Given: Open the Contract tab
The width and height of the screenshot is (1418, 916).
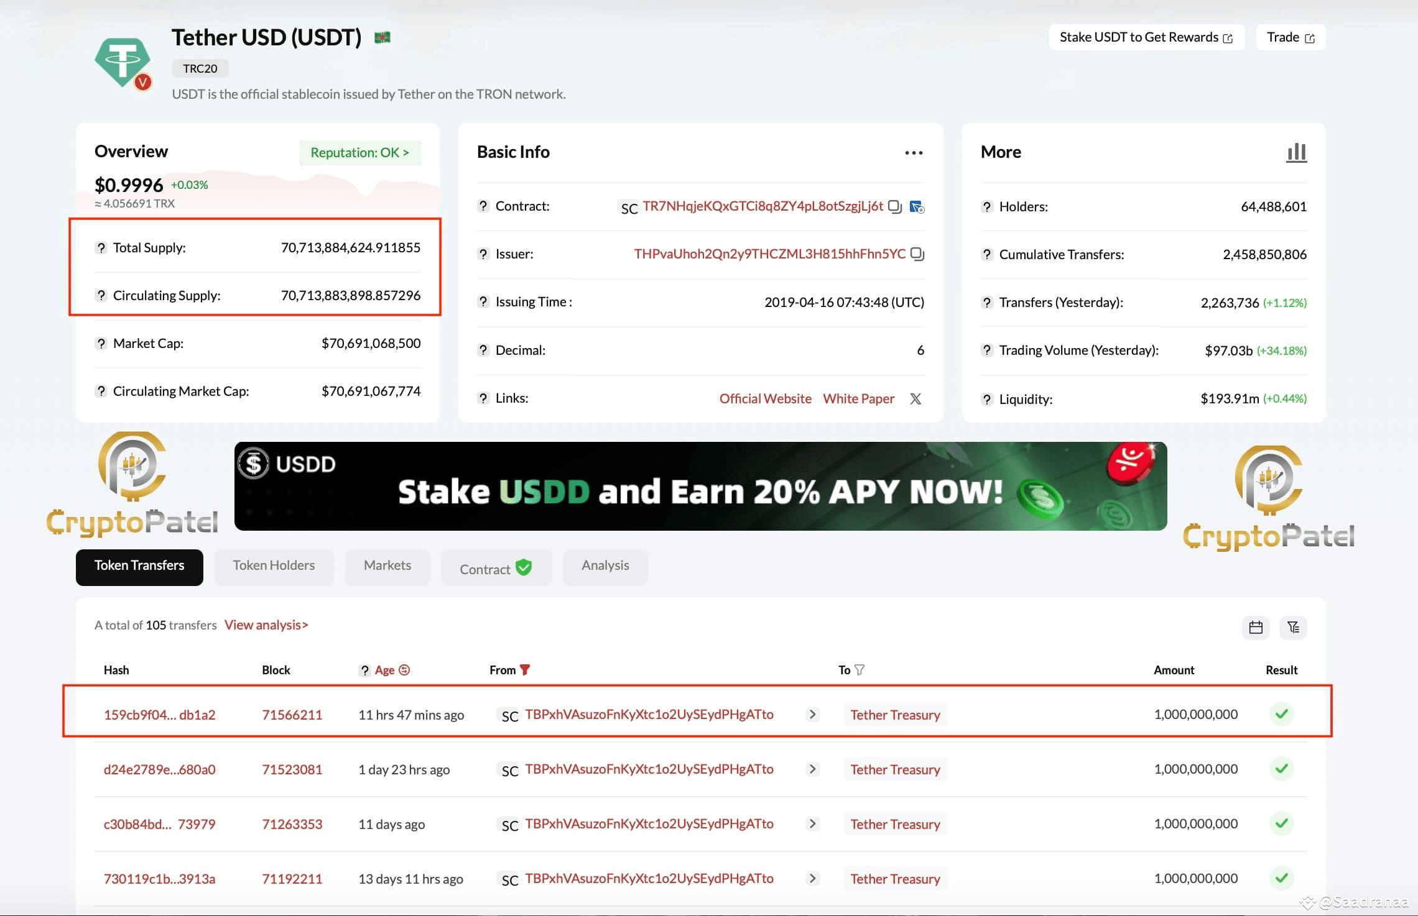Looking at the screenshot, I should pyautogui.click(x=496, y=567).
